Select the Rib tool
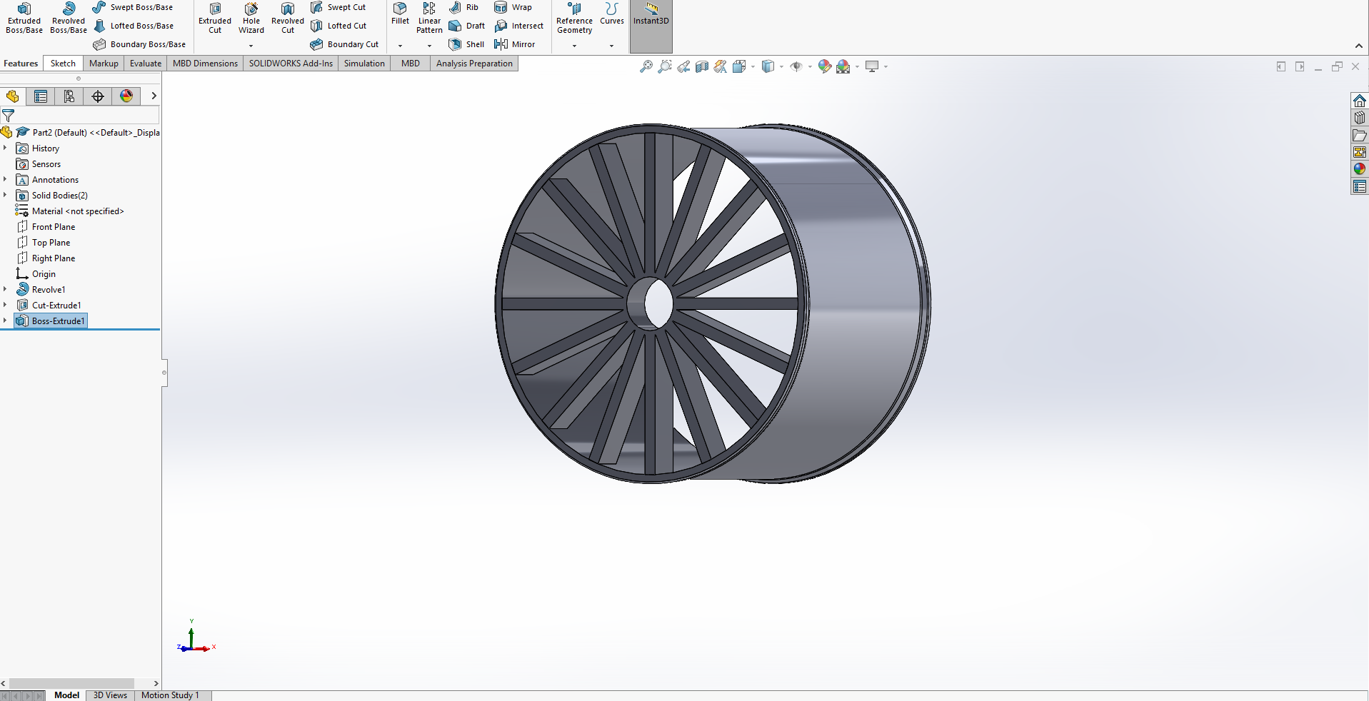 [464, 7]
